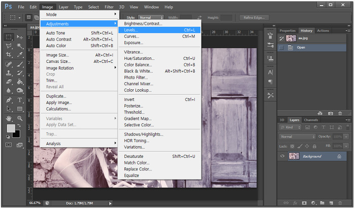Open the layer Kind filter dropdown
This screenshot has height=208, width=355.
[290, 127]
